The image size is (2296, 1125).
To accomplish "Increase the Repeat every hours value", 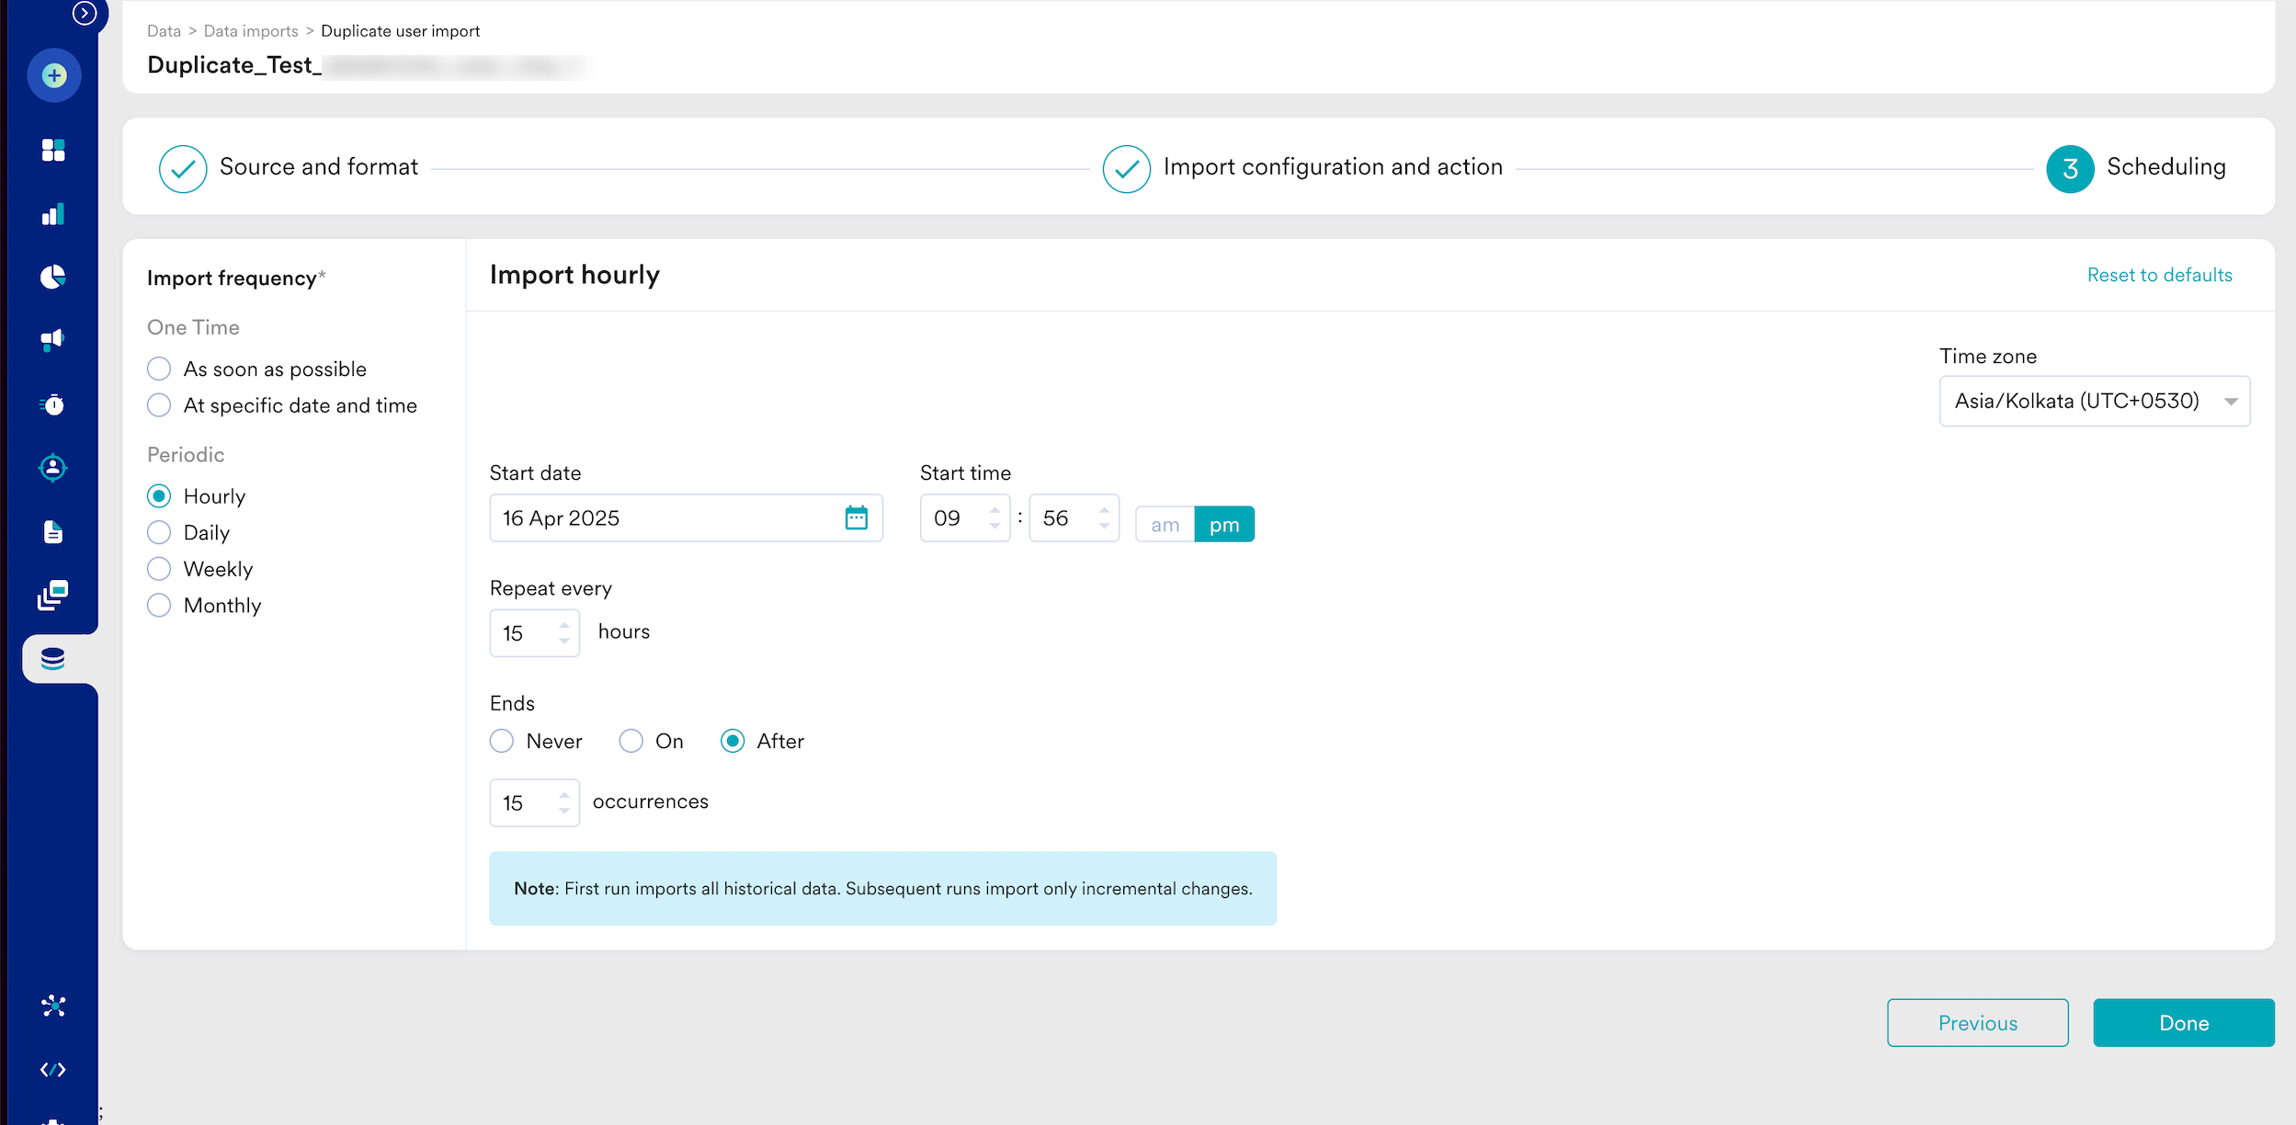I will click(x=564, y=625).
